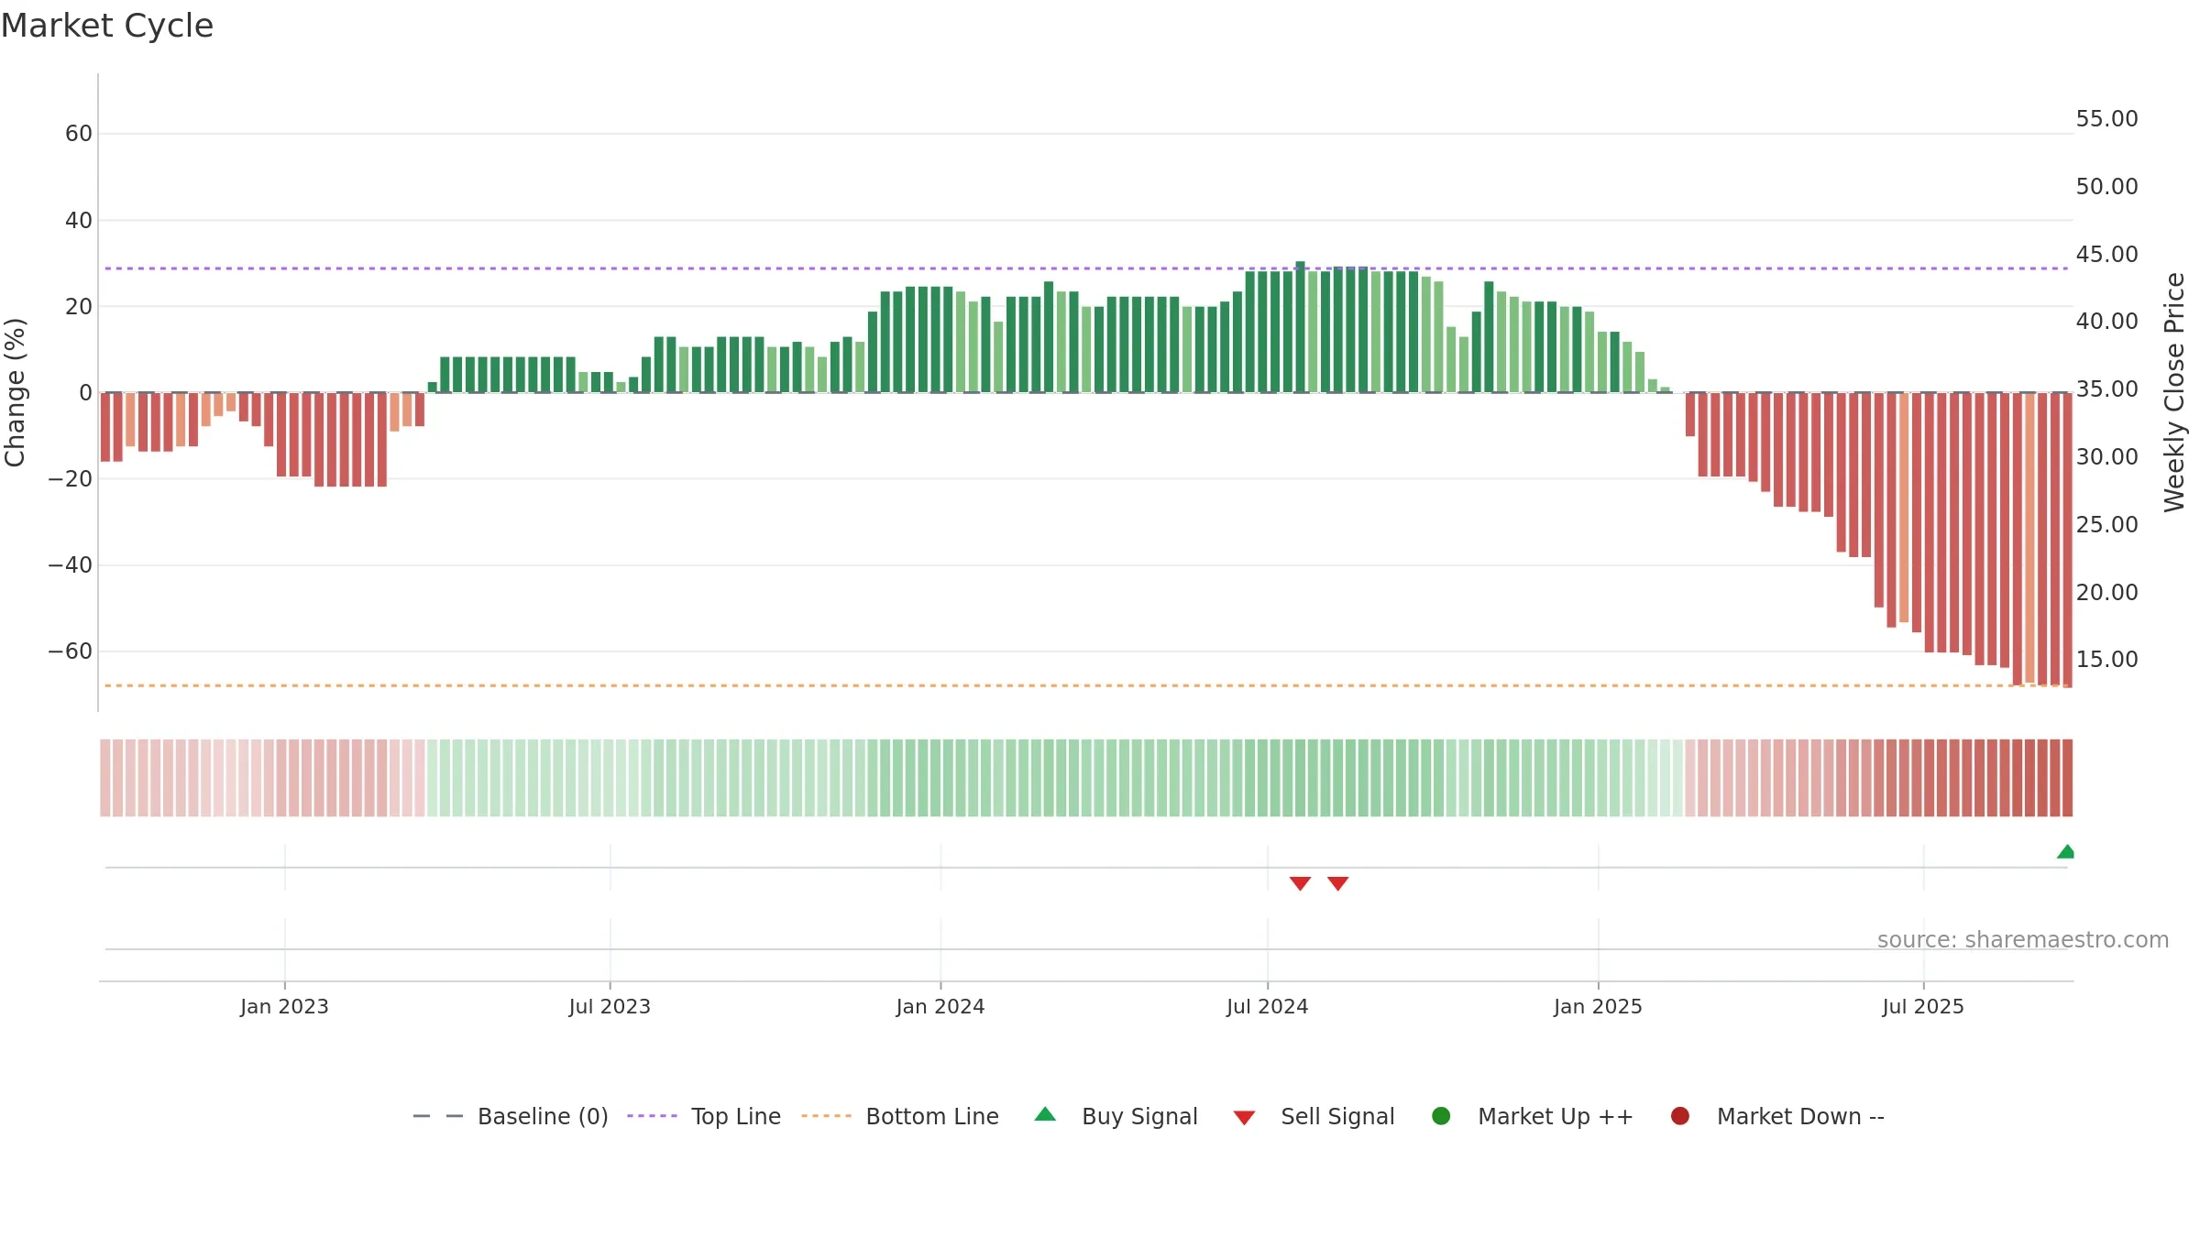
Task: Click the Market Up ++ green dot
Action: tap(1441, 1116)
